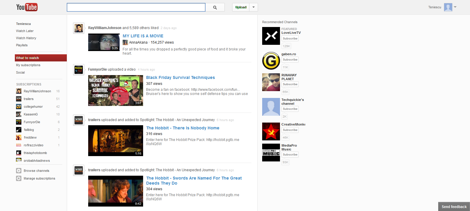The image size is (470, 211).
Task: Open the account menu arrow beside avatar
Action: [455, 7]
